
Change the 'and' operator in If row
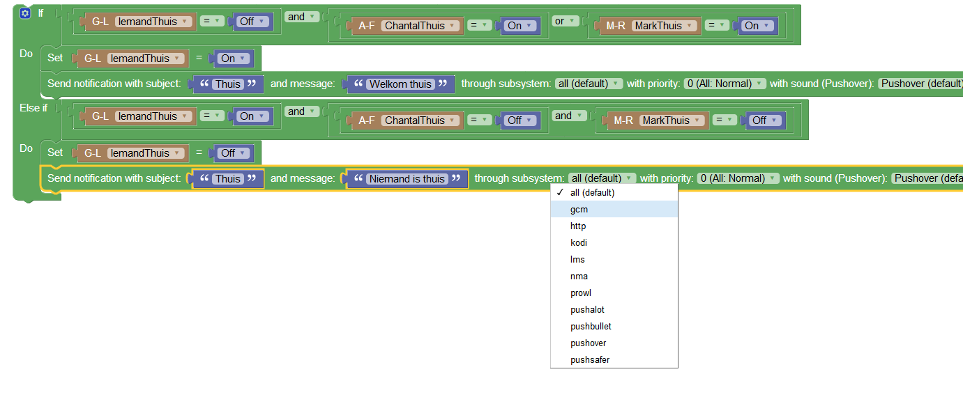pos(302,17)
